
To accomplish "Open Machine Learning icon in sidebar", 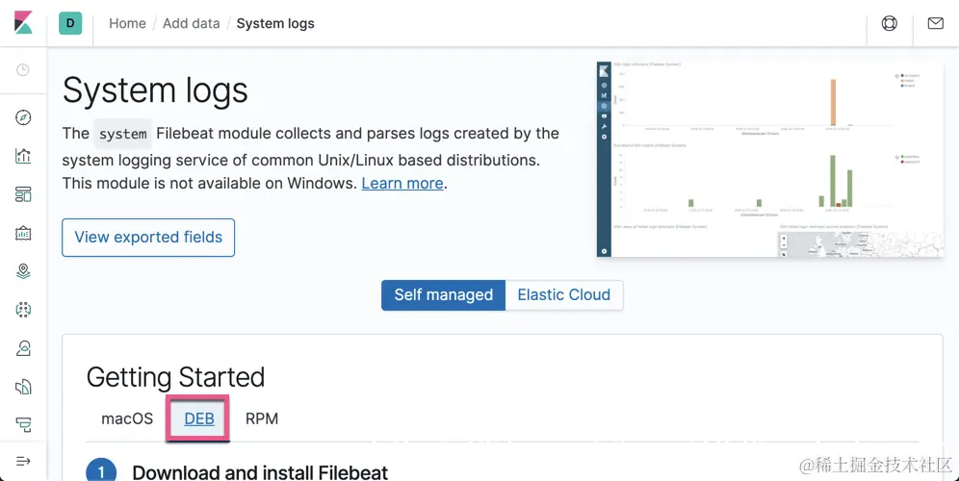I will [23, 310].
